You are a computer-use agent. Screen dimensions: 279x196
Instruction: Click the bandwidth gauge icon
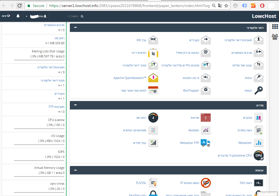point(153,118)
